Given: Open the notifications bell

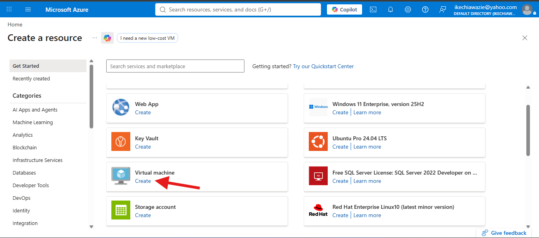Looking at the screenshot, I should pos(391,9).
